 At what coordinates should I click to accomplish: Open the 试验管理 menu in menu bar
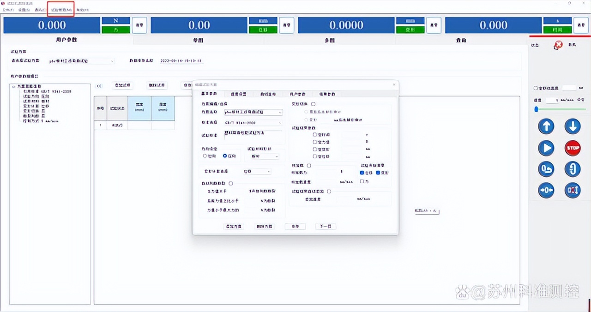tap(61, 10)
